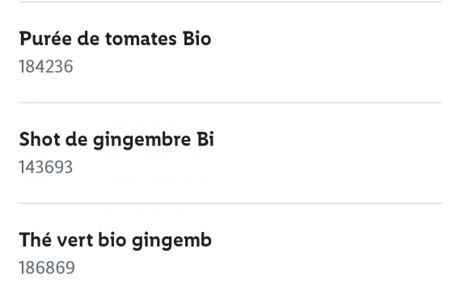Click product code 143693

[x=45, y=167]
